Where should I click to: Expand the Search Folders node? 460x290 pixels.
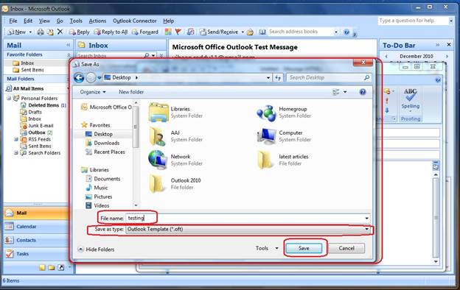pyautogui.click(x=15, y=152)
